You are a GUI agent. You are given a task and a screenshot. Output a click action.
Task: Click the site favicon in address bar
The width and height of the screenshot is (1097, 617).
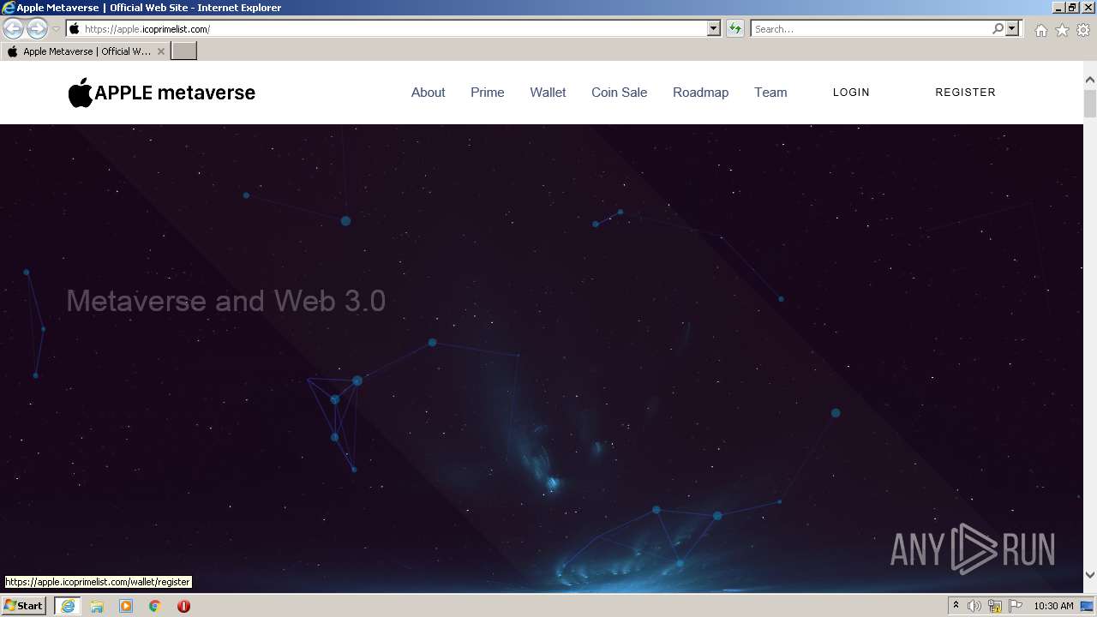coord(75,29)
